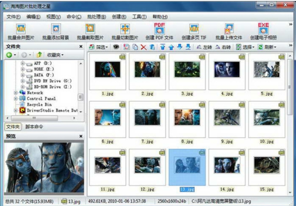296x206 pixels.
Task: Expand the Control Panel tree node
Action: click(16, 99)
